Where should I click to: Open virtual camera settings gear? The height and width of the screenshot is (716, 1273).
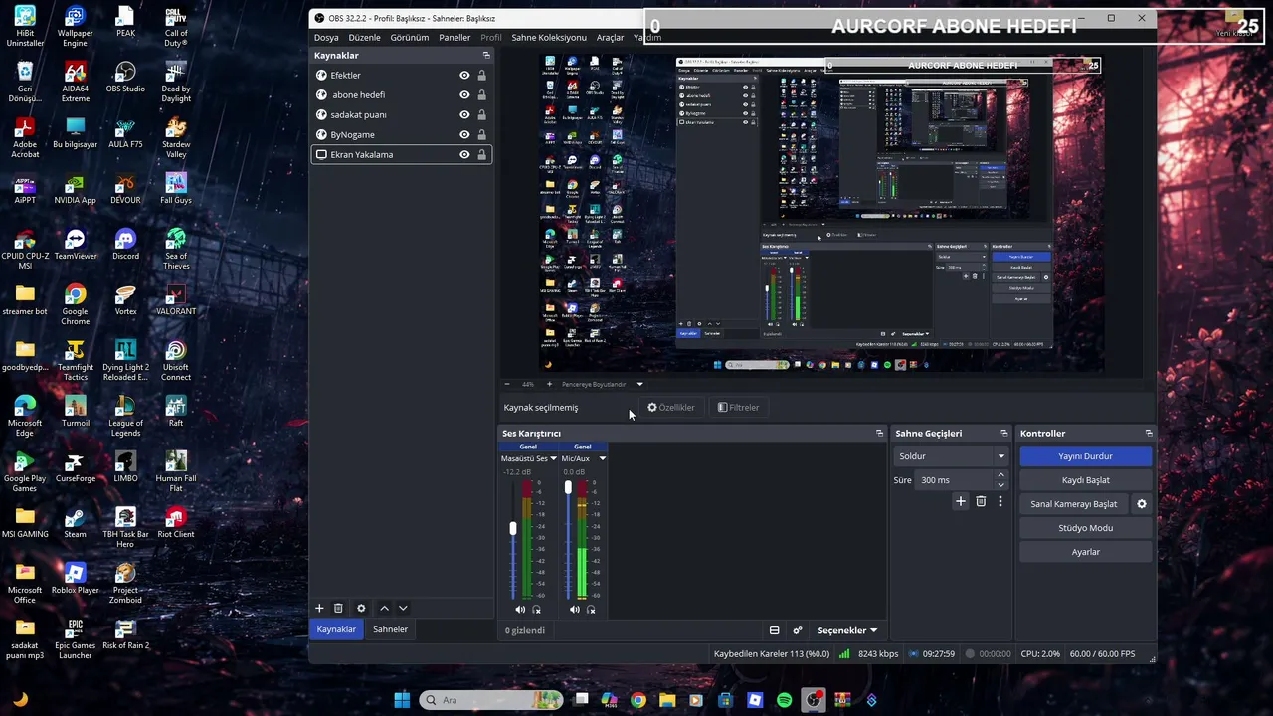(x=1142, y=504)
